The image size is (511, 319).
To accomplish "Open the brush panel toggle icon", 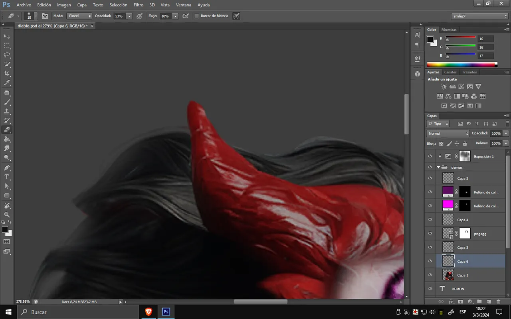I will [x=45, y=16].
